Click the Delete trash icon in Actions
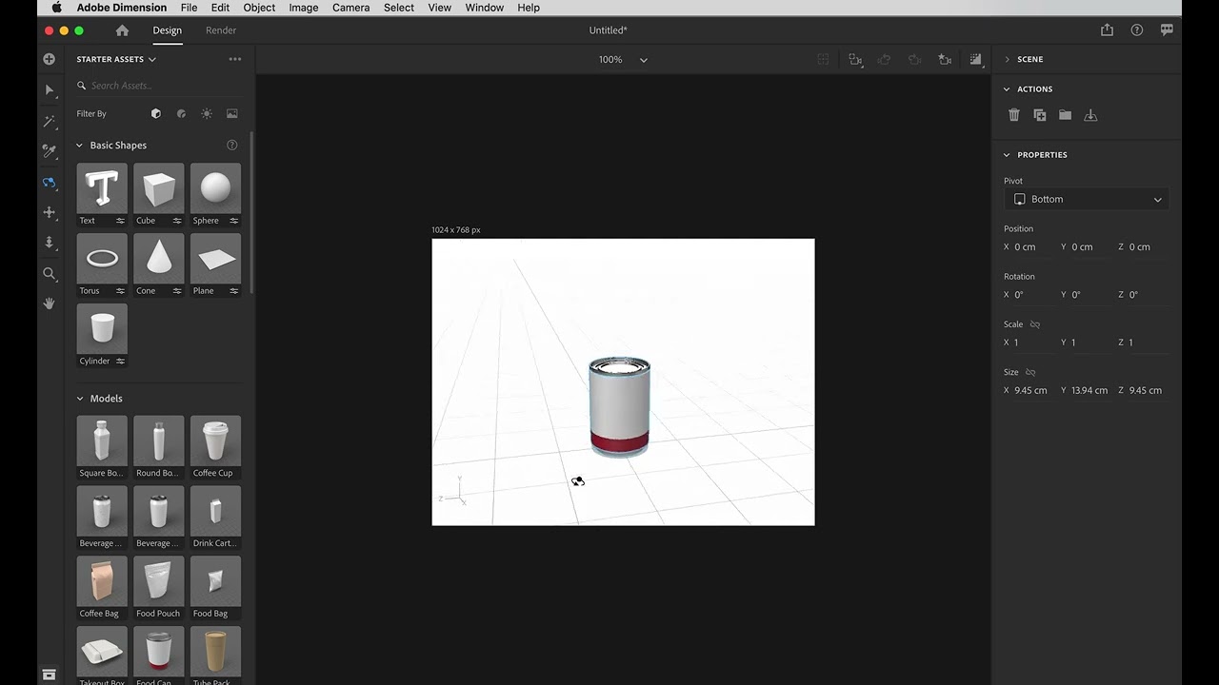Viewport: 1219px width, 685px height. [1014, 115]
